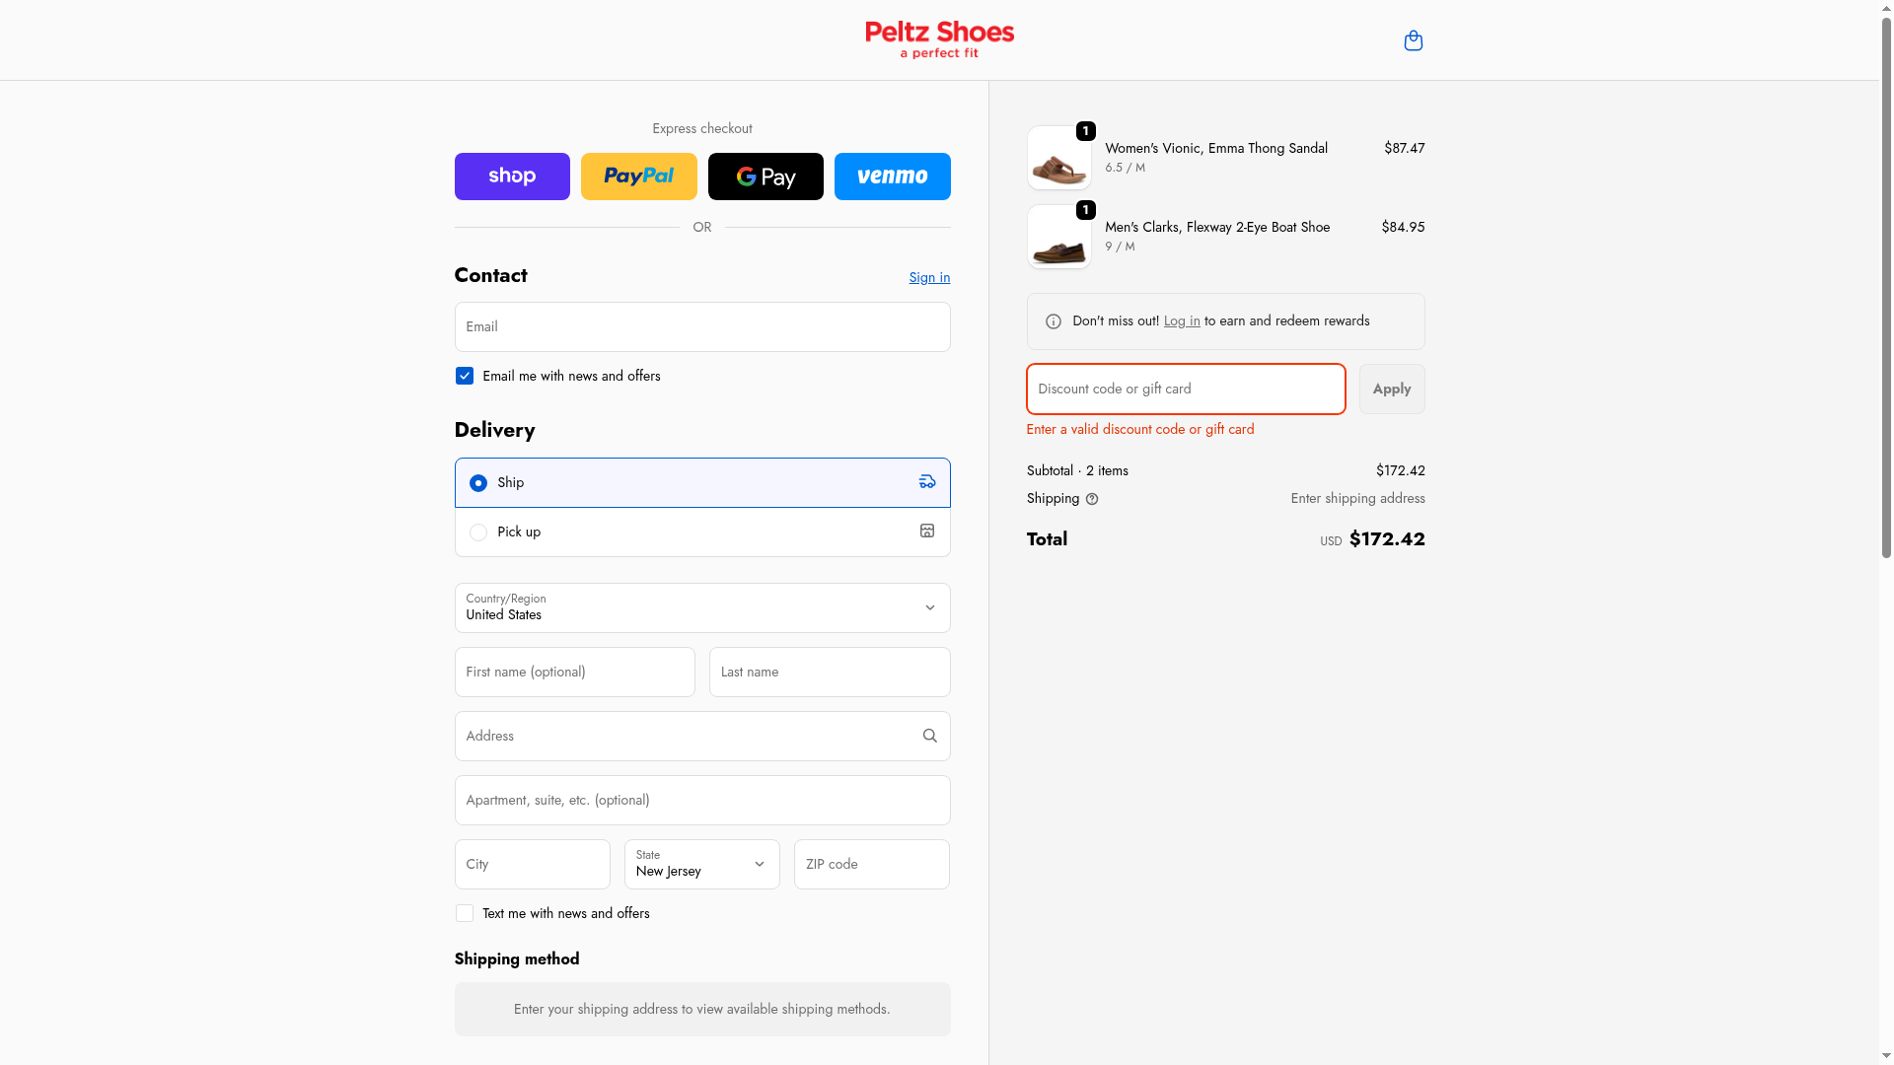The height and width of the screenshot is (1065, 1894).
Task: Expand the State dropdown
Action: tap(701, 864)
